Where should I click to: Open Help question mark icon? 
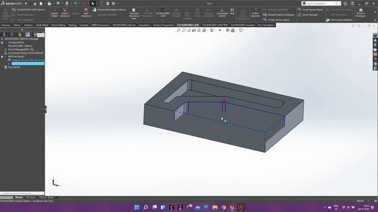[x=353, y=4]
